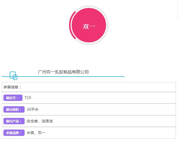Click the purple 展出产品 label

point(13,121)
